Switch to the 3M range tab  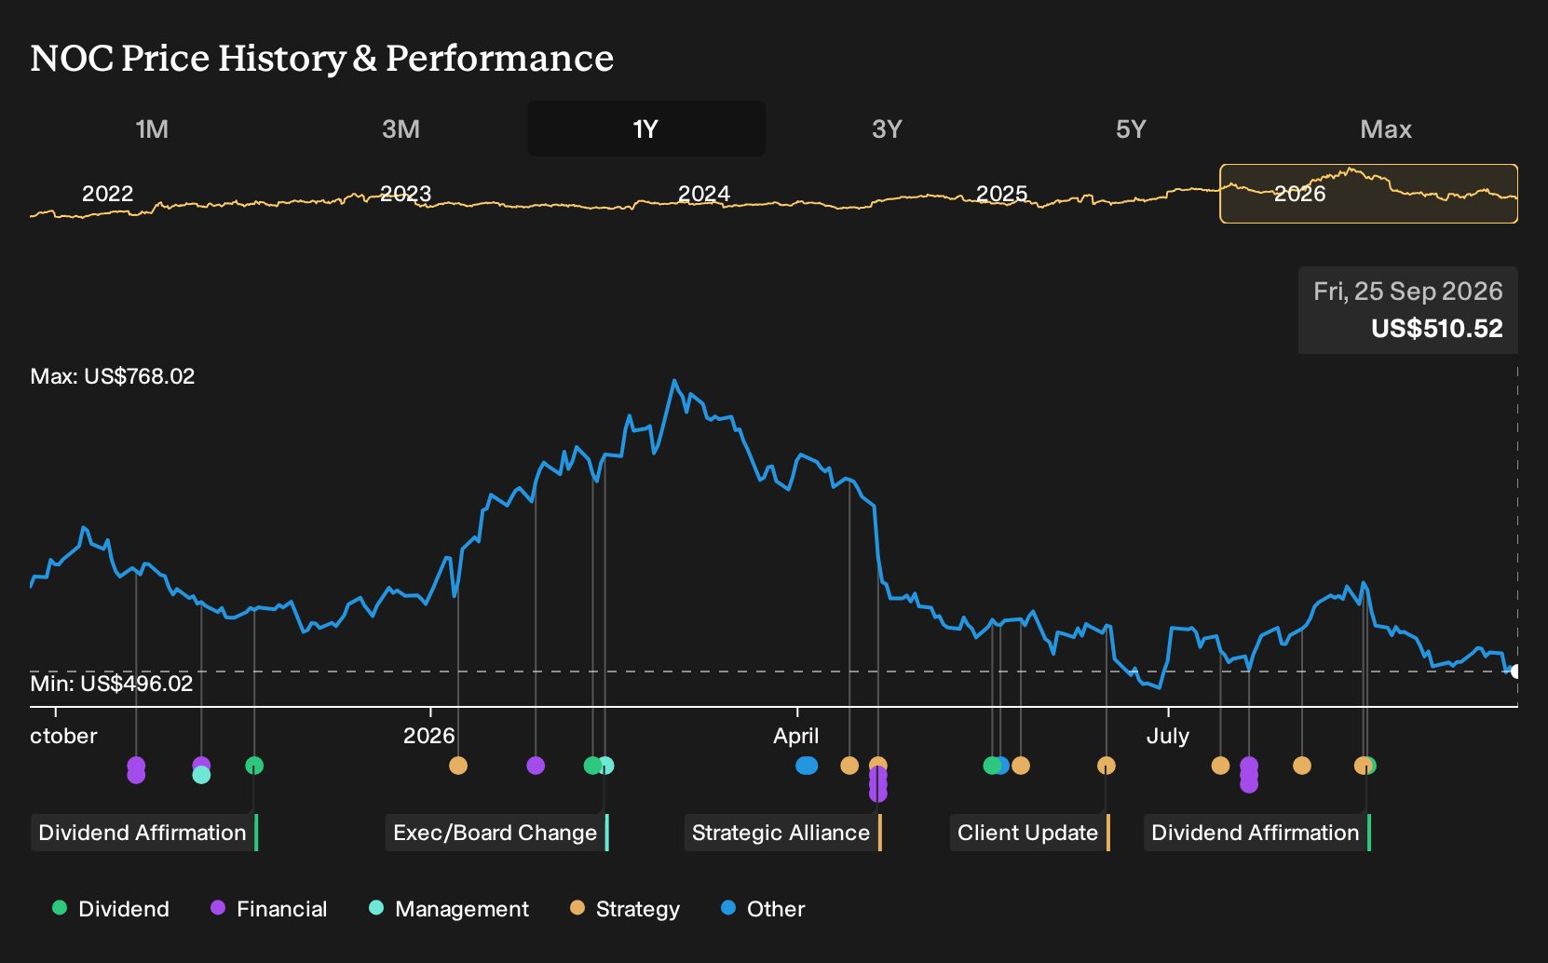(x=401, y=129)
